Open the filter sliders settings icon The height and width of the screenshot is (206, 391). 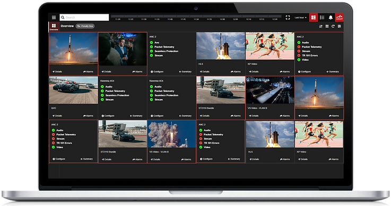pyautogui.click(x=340, y=26)
